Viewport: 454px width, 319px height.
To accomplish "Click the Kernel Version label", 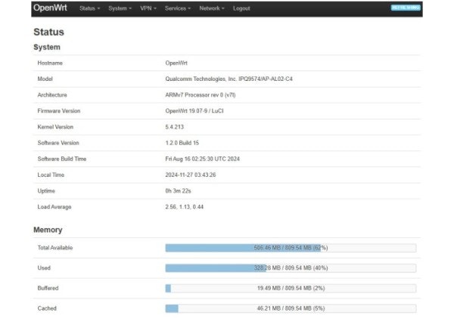I will (x=55, y=127).
